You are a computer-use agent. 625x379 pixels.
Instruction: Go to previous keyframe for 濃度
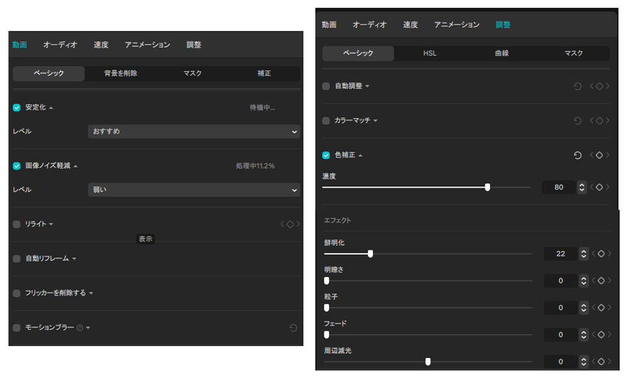592,187
